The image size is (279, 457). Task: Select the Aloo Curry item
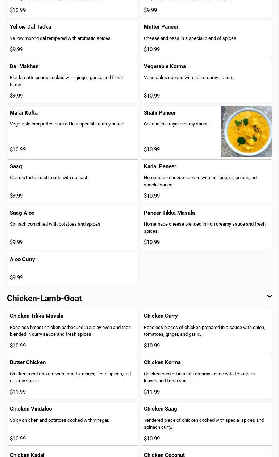[72, 268]
